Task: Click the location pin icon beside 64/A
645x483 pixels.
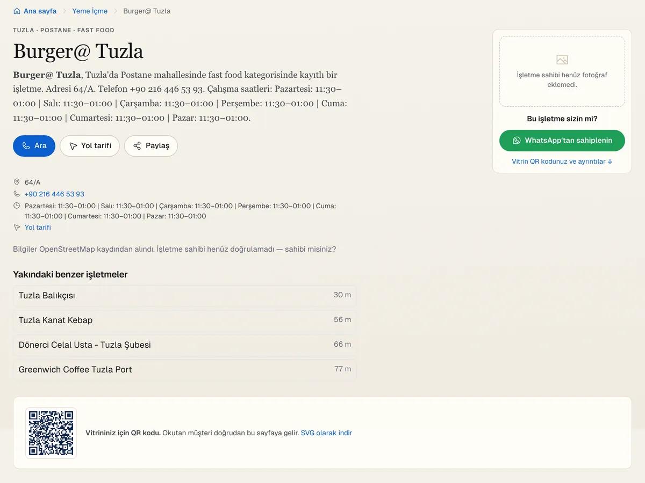Action: coord(17,182)
